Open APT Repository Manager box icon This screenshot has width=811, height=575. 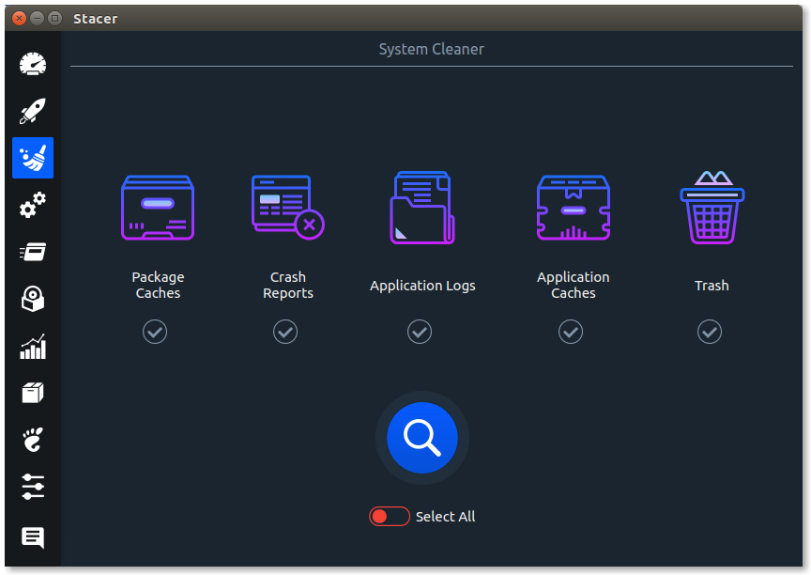tap(33, 393)
